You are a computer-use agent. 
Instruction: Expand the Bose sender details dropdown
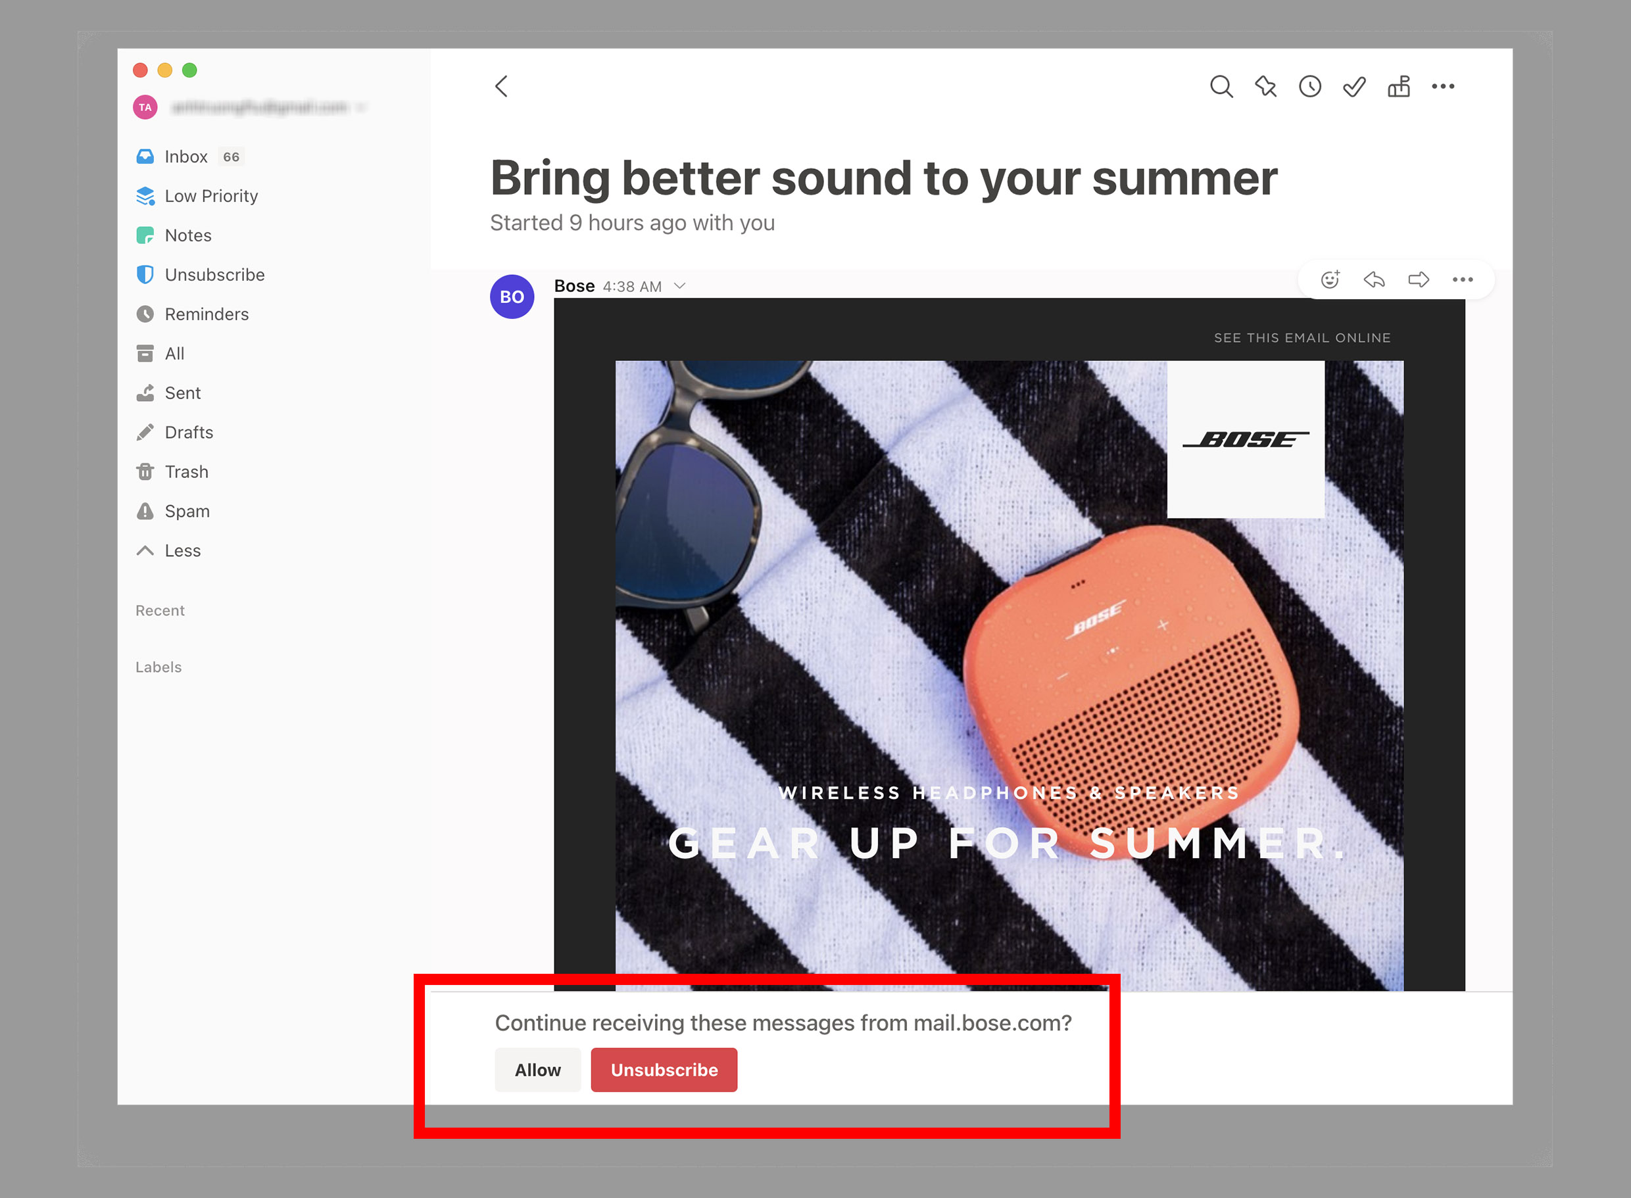click(683, 285)
